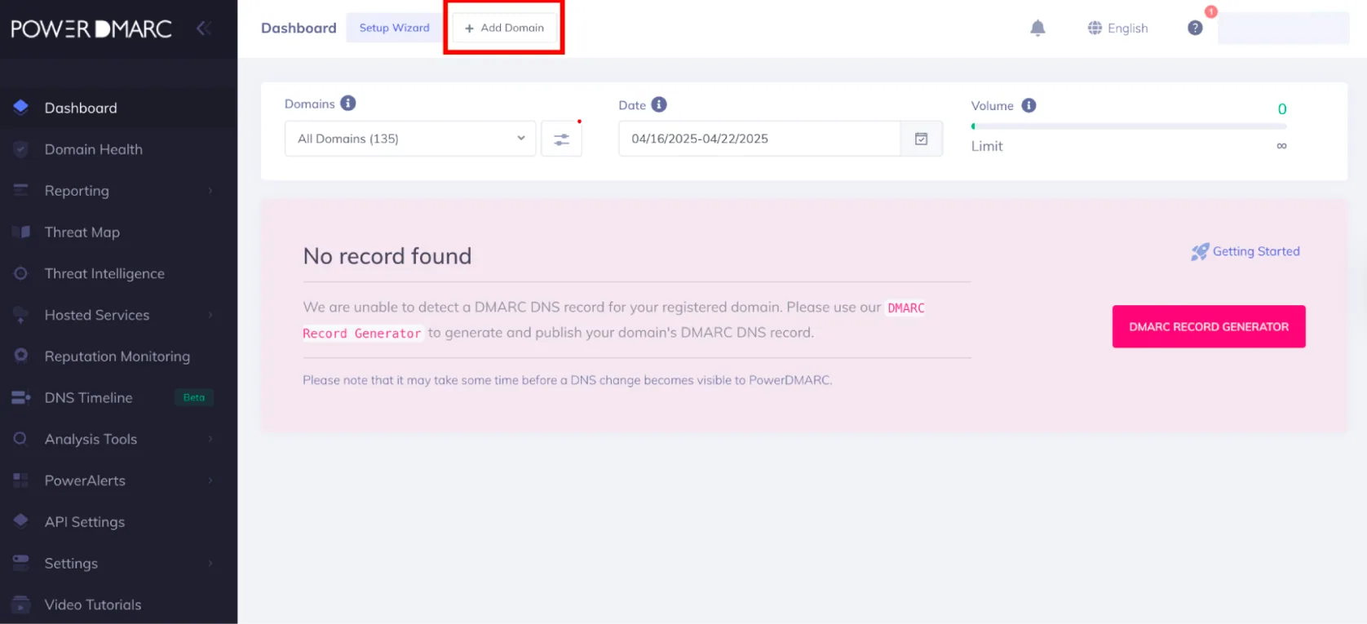Image resolution: width=1367 pixels, height=624 pixels.
Task: Click the date range input field
Action: point(759,139)
